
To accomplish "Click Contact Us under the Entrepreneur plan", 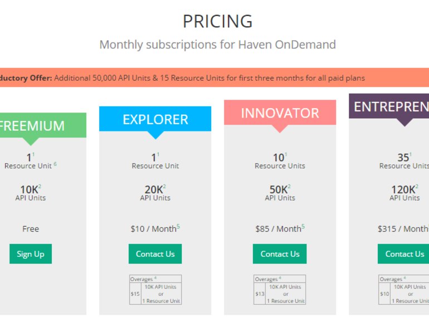I will pos(403,254).
